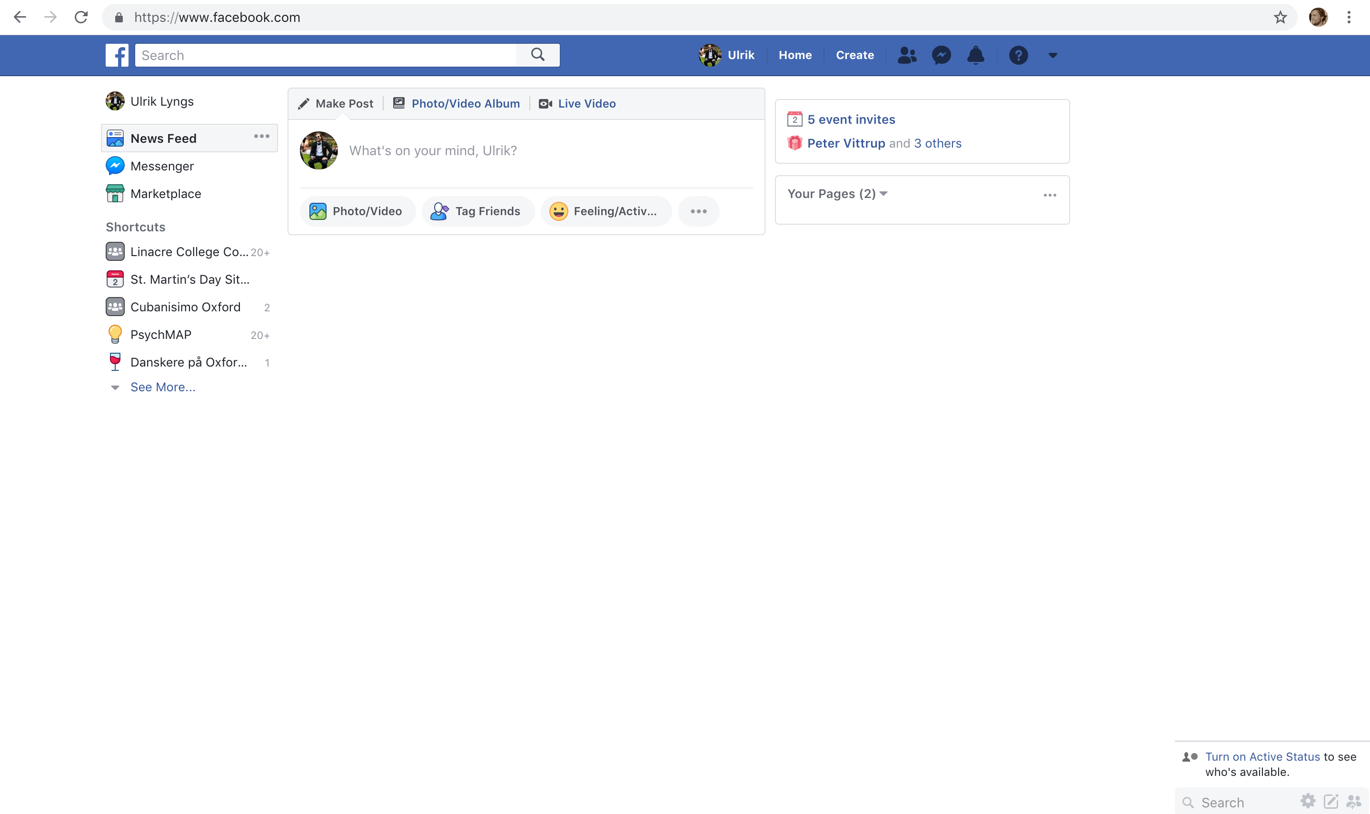Screen dimensions: 1370x814
Task: Create new group from chat bar
Action: tap(1354, 801)
